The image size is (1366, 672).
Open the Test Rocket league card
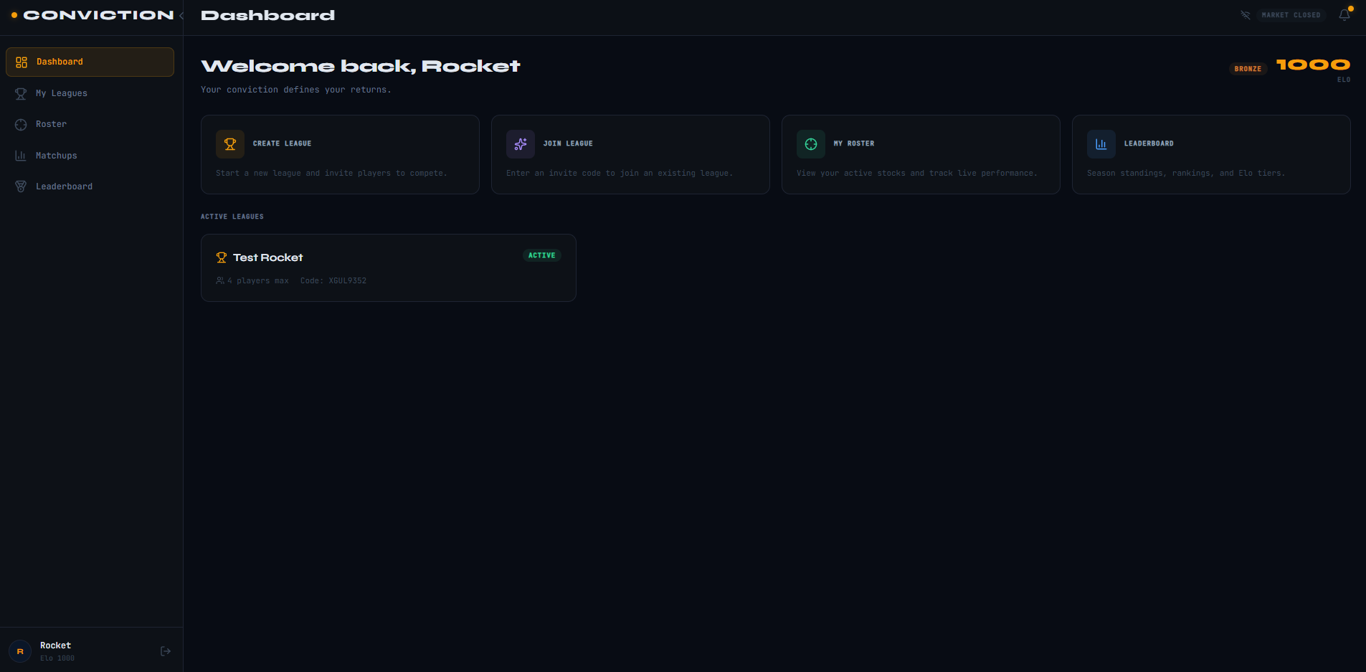pyautogui.click(x=388, y=268)
